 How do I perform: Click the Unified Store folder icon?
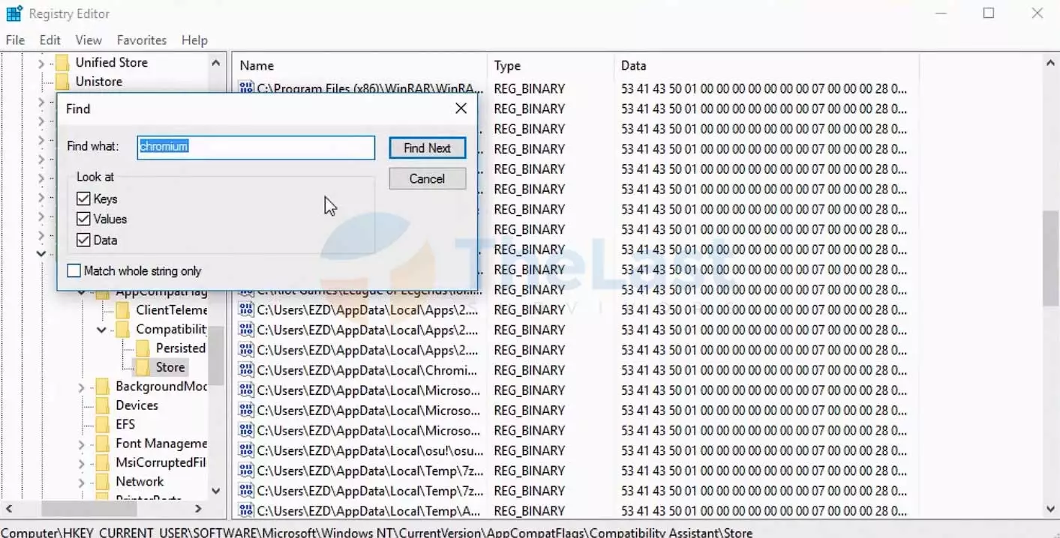(x=63, y=63)
